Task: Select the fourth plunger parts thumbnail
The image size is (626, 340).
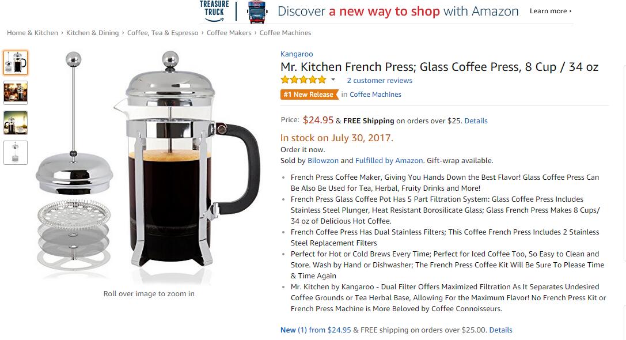Action: click(16, 153)
